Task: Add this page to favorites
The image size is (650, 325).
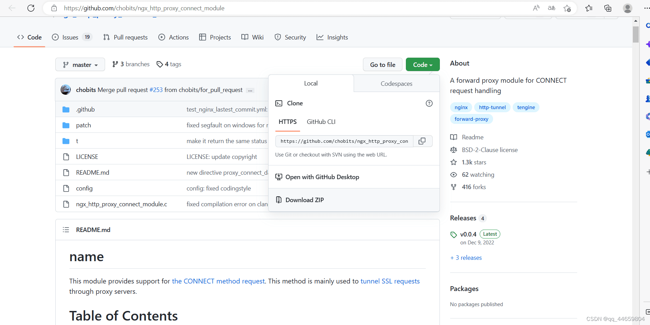Action: (567, 8)
